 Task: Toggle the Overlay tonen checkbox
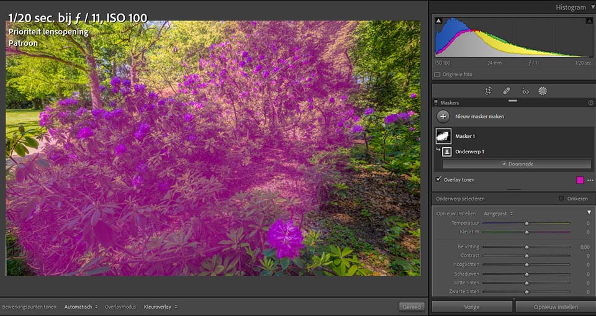[439, 179]
